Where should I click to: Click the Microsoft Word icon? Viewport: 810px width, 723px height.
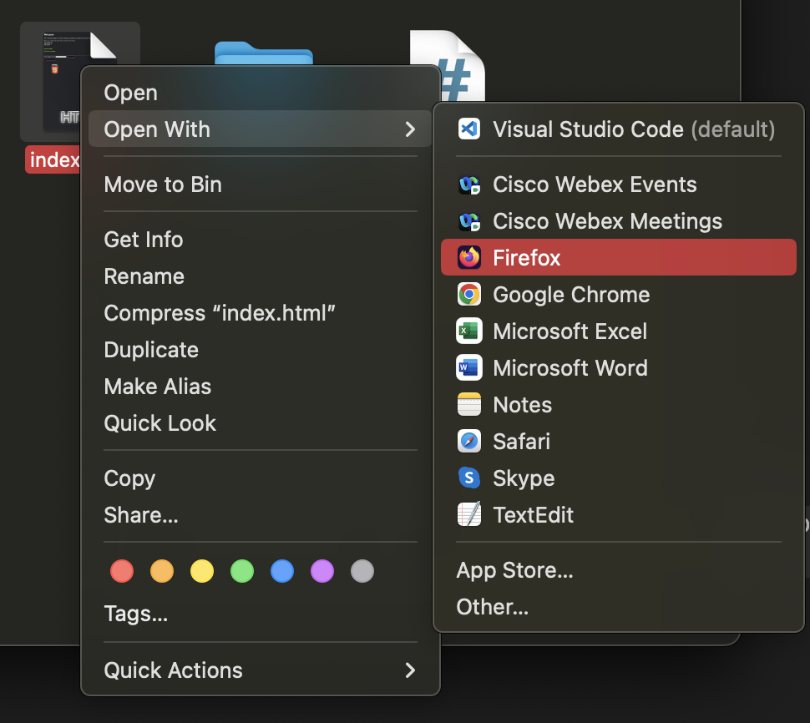tap(469, 367)
